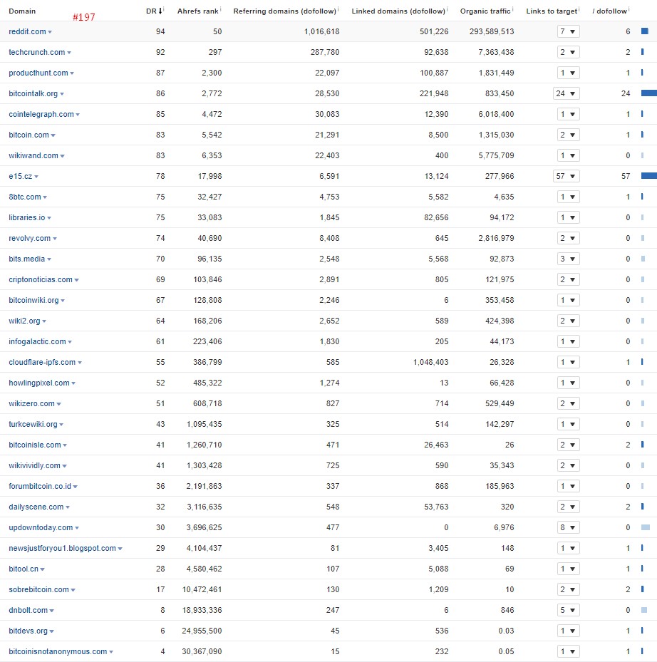Click the info icon beside Ahrefs rank

click(x=220, y=9)
